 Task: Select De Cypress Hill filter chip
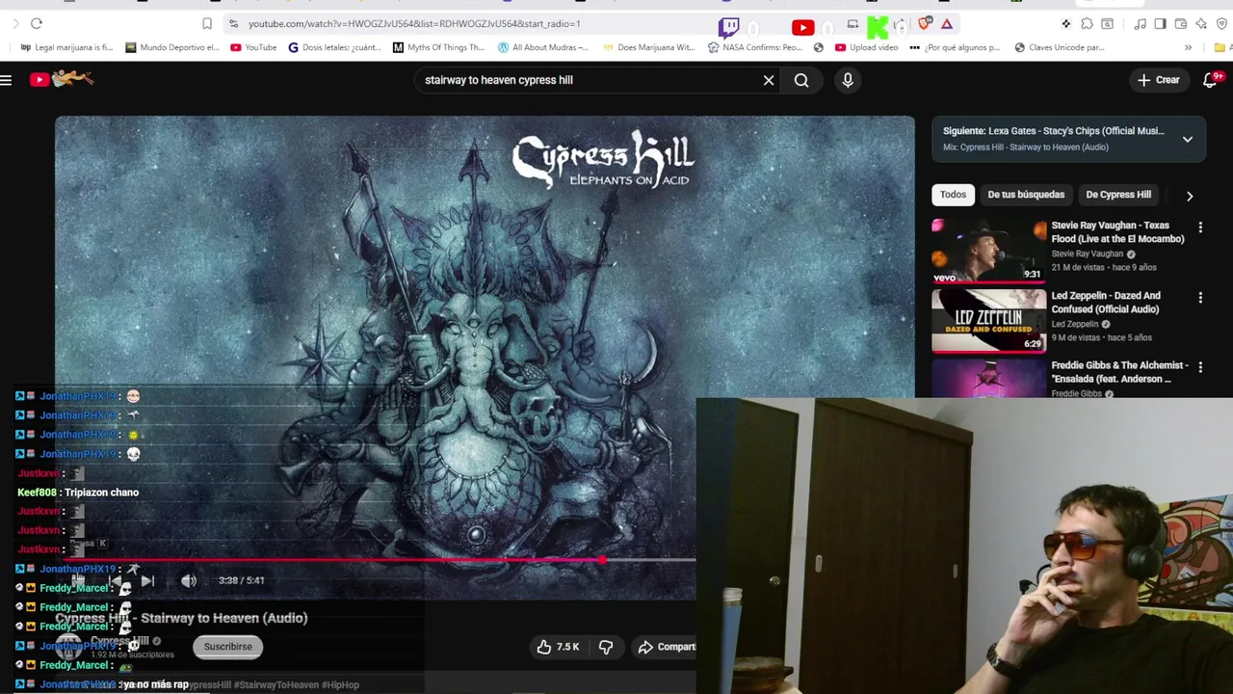coord(1118,195)
